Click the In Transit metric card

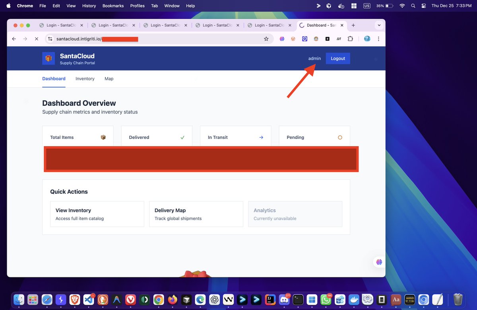coord(236,136)
